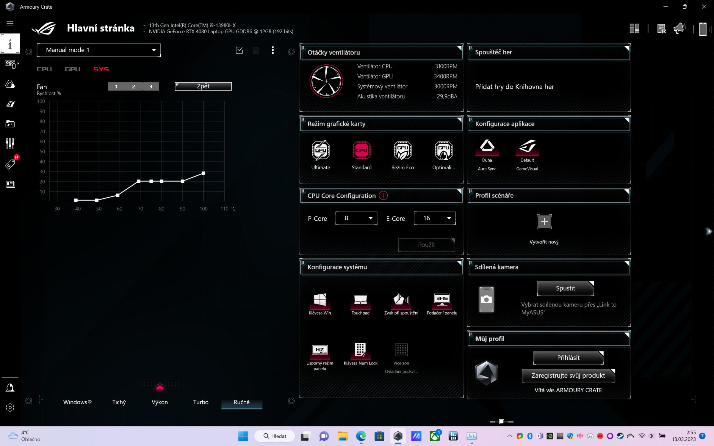Toggle Zvuk při spouštění
Screen dimensions: 714x446
coord(401,304)
